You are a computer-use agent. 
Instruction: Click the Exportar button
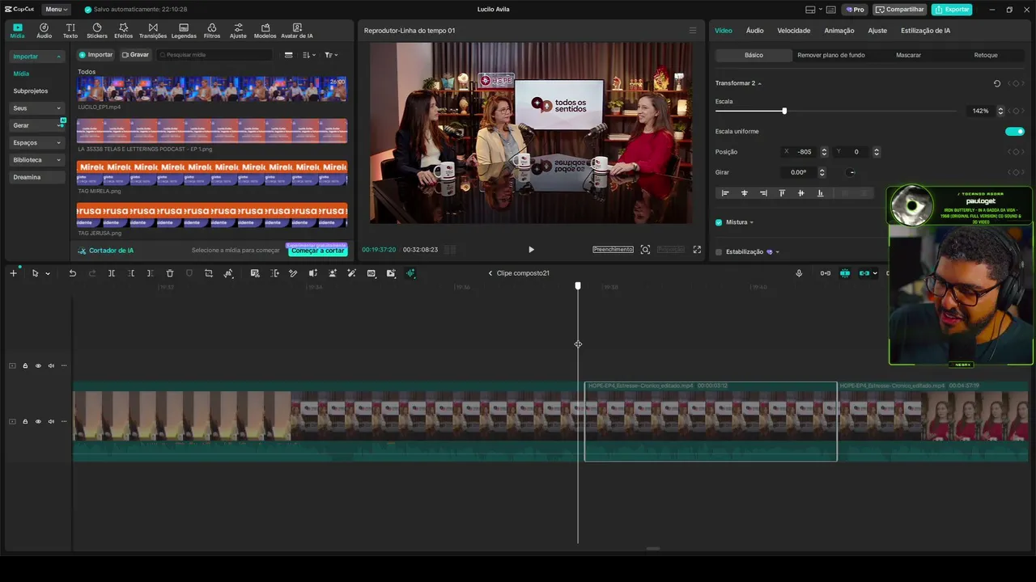(952, 10)
